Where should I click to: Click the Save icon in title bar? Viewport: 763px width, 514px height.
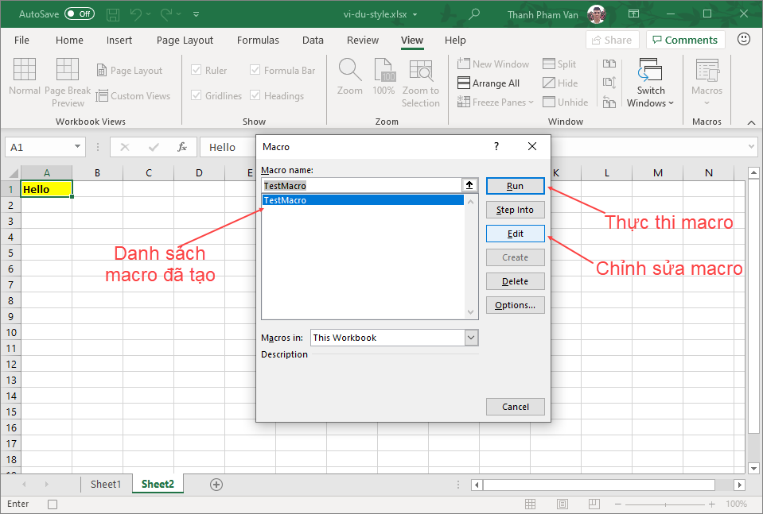[x=113, y=14]
